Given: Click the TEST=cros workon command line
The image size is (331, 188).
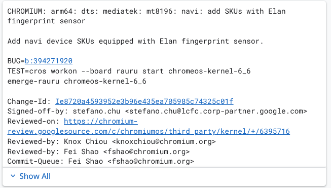Looking at the screenshot, I should (129, 71).
